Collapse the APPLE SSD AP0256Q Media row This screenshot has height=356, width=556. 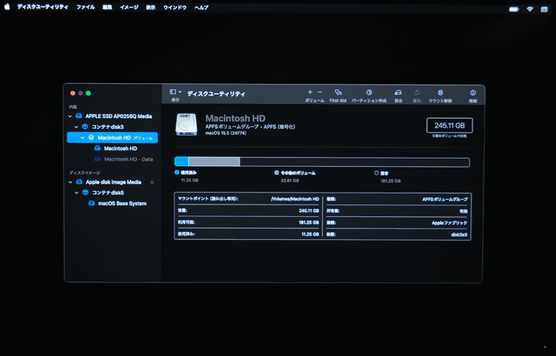(70, 116)
